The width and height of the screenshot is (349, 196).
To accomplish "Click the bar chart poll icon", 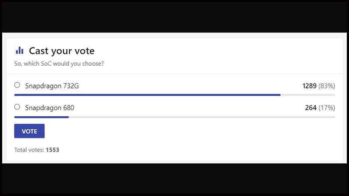I will pyautogui.click(x=20, y=51).
